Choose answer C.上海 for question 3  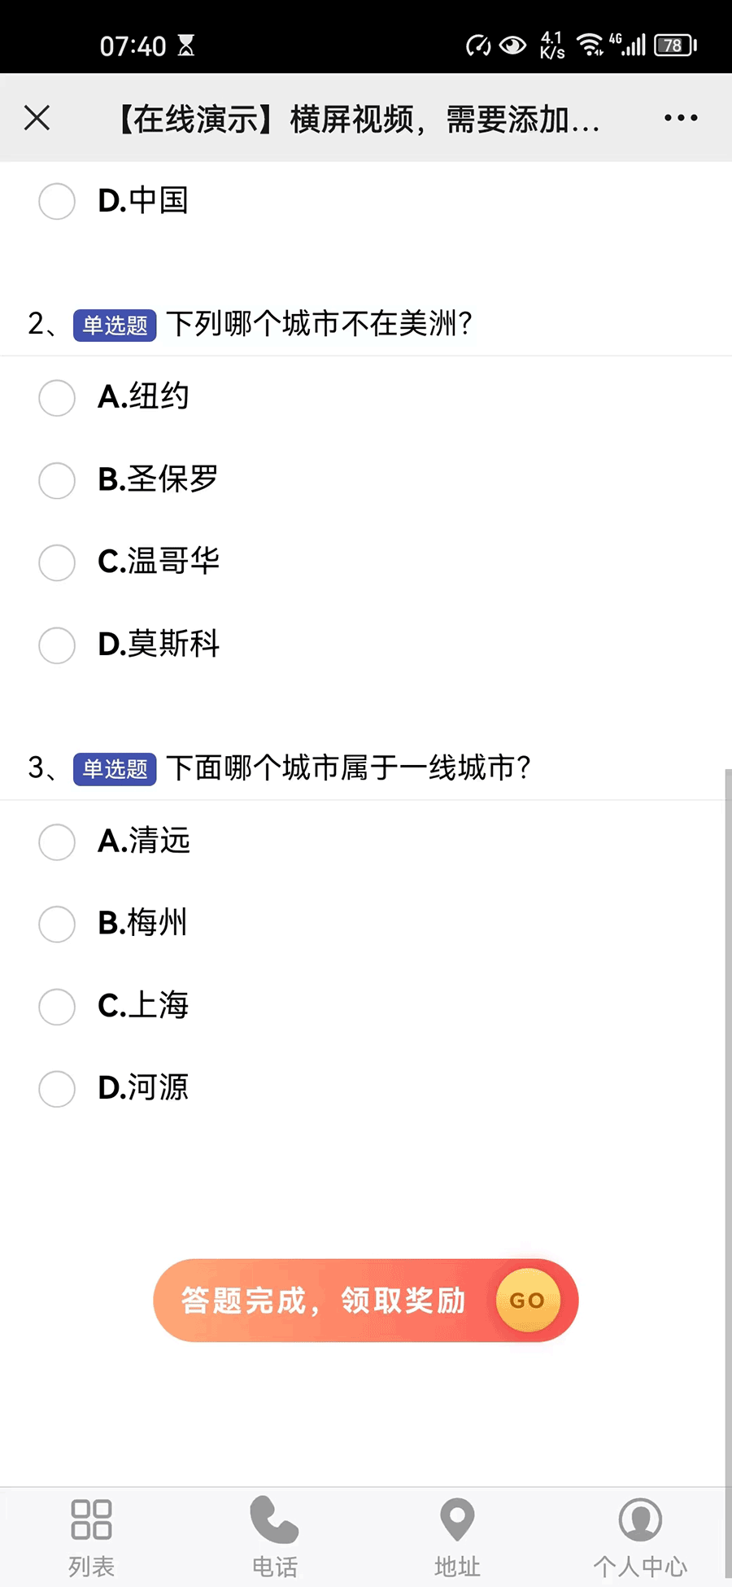click(57, 1007)
